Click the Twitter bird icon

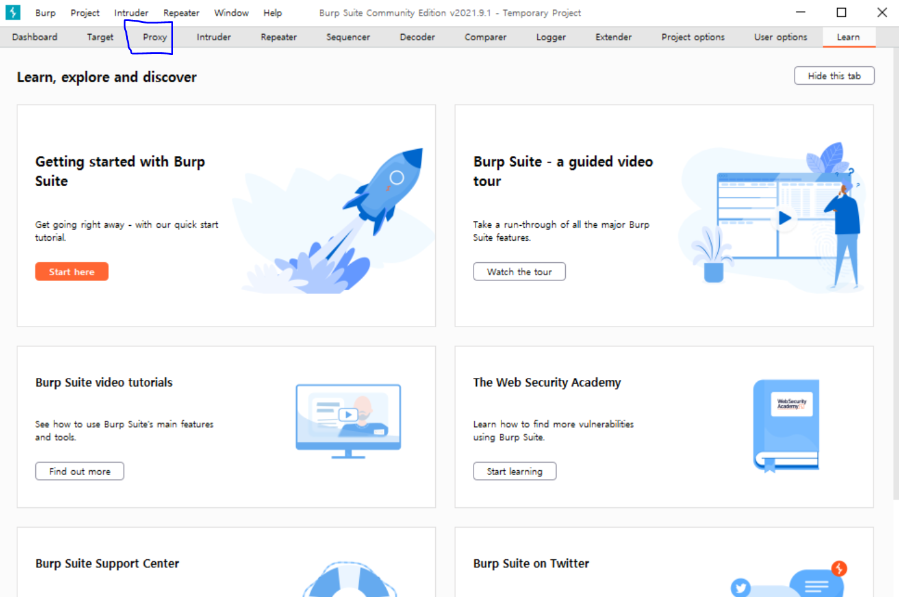click(740, 587)
